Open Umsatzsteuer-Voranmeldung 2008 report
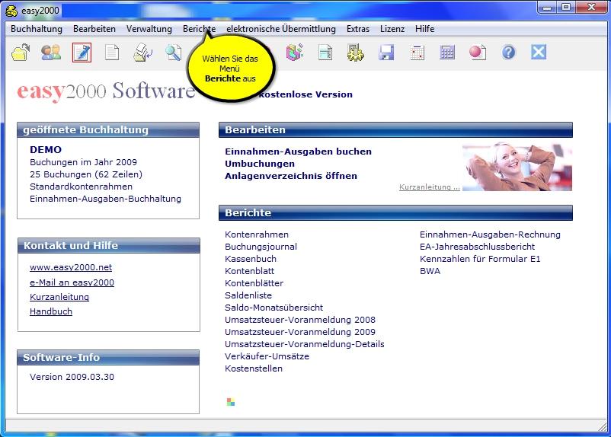 pos(300,320)
